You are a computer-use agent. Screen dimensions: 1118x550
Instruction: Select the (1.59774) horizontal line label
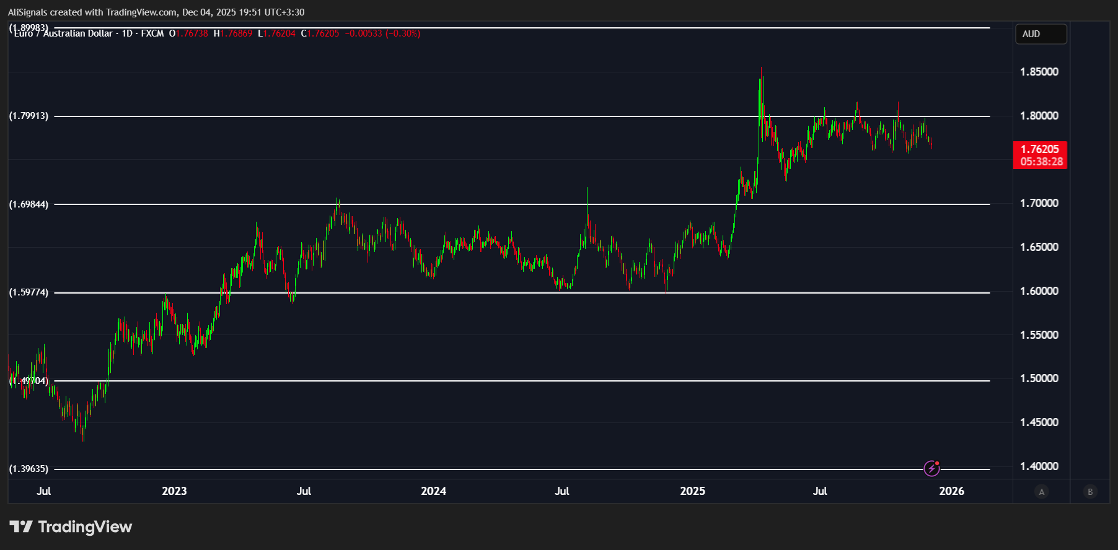[29, 292]
